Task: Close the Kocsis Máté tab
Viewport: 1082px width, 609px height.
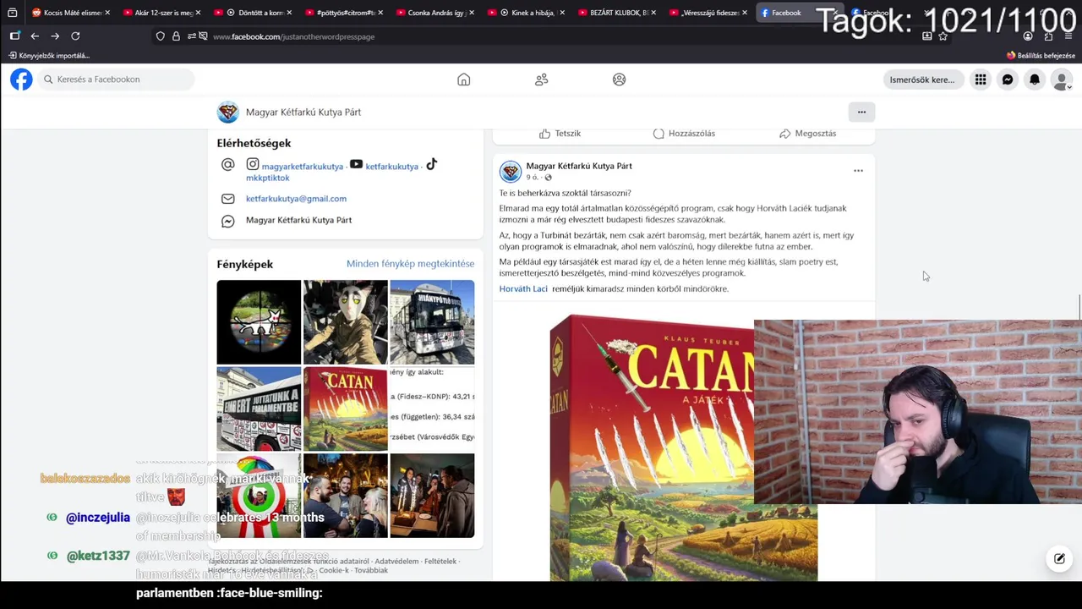Action: pyautogui.click(x=107, y=13)
